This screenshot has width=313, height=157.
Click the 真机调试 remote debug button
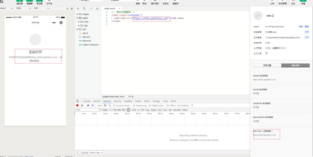pos(155,2)
